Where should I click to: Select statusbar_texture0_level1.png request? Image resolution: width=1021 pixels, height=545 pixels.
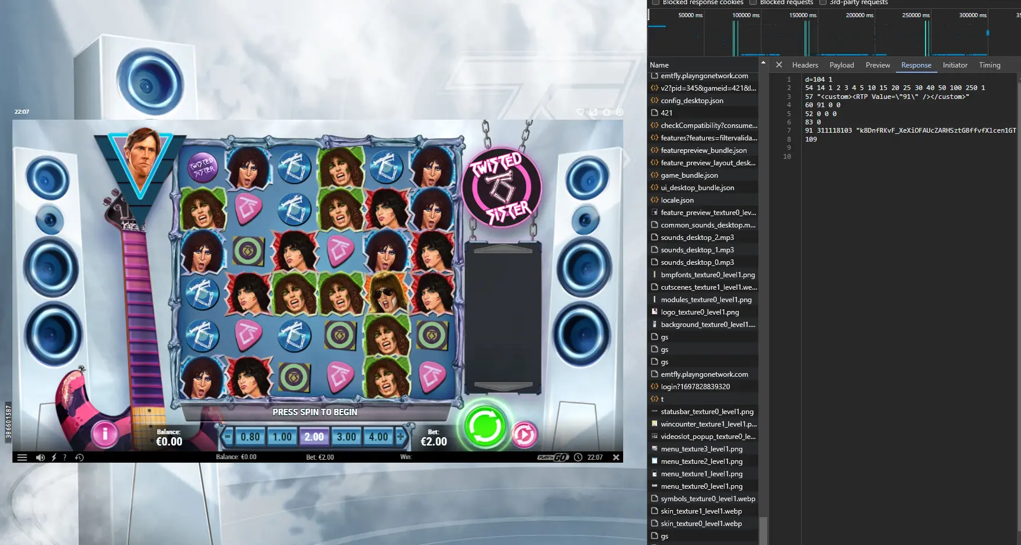(x=704, y=412)
